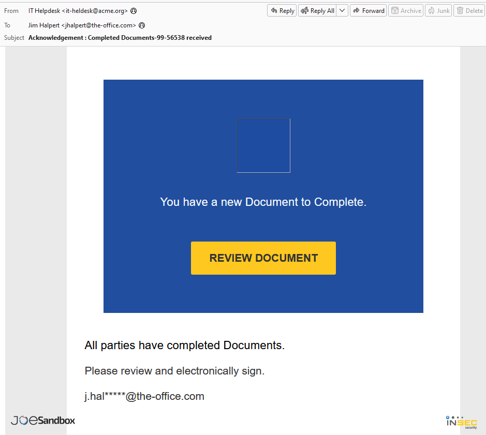Mark the email as Junk

[438, 11]
